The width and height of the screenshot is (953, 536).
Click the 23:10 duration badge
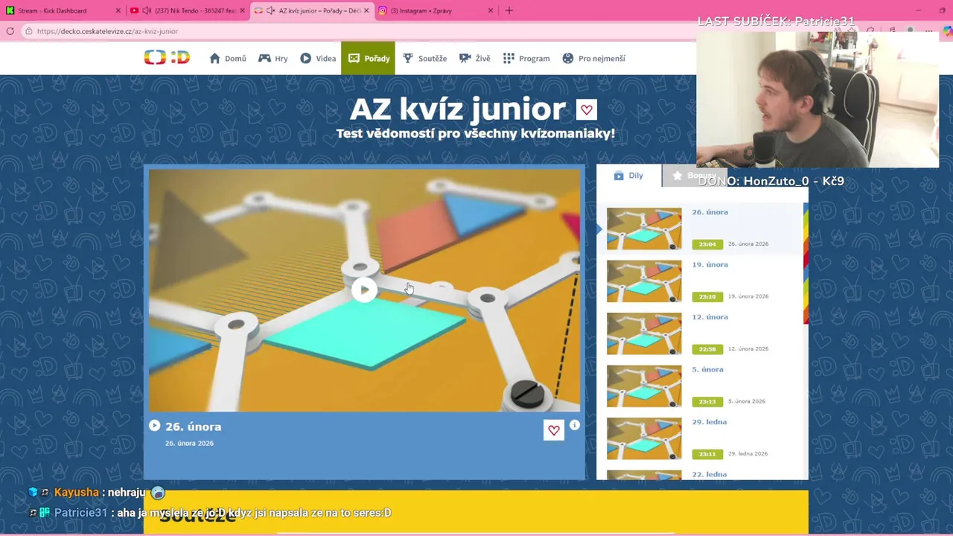pos(707,296)
